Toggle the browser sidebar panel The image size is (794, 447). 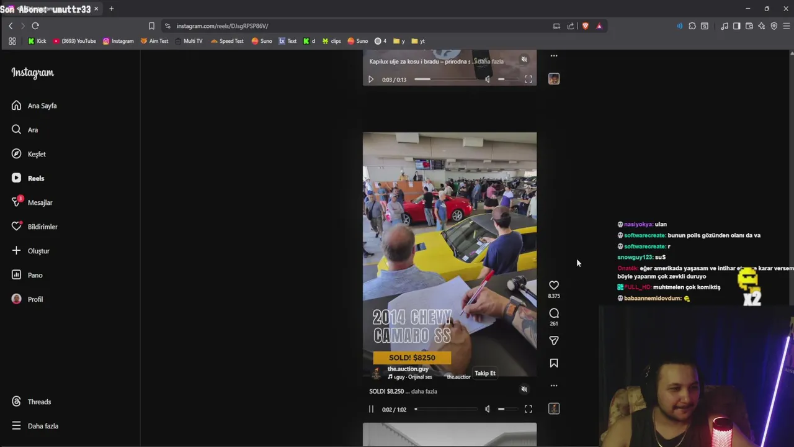tap(736, 26)
